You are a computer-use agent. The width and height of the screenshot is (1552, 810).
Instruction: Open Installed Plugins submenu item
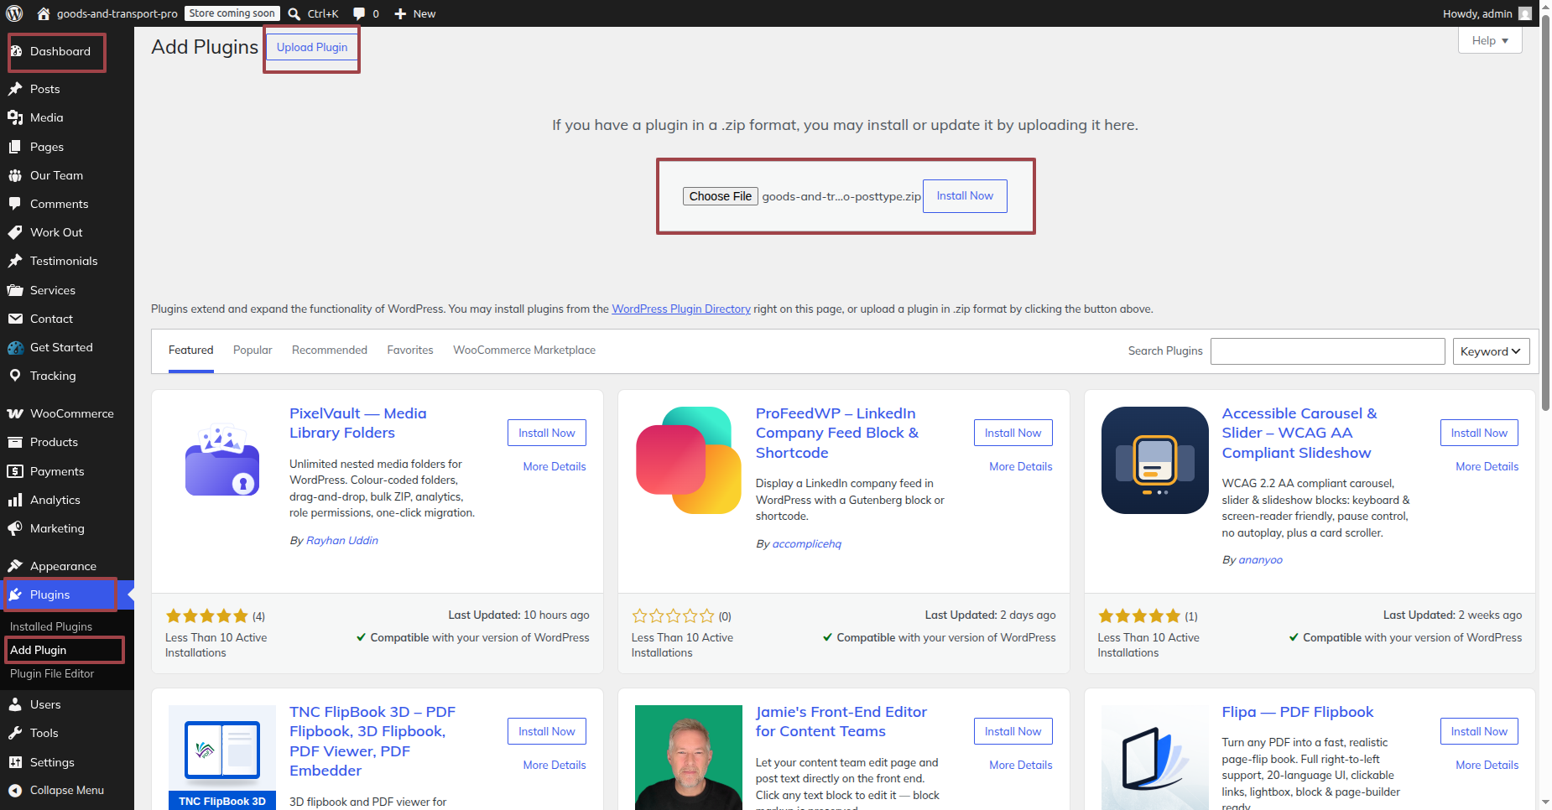click(51, 626)
